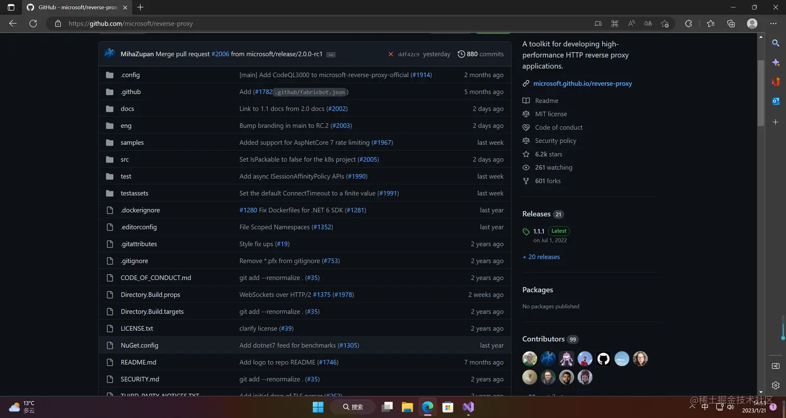Screen dimensions: 786x418
Task: Open the README.md file
Action: [x=138, y=362]
